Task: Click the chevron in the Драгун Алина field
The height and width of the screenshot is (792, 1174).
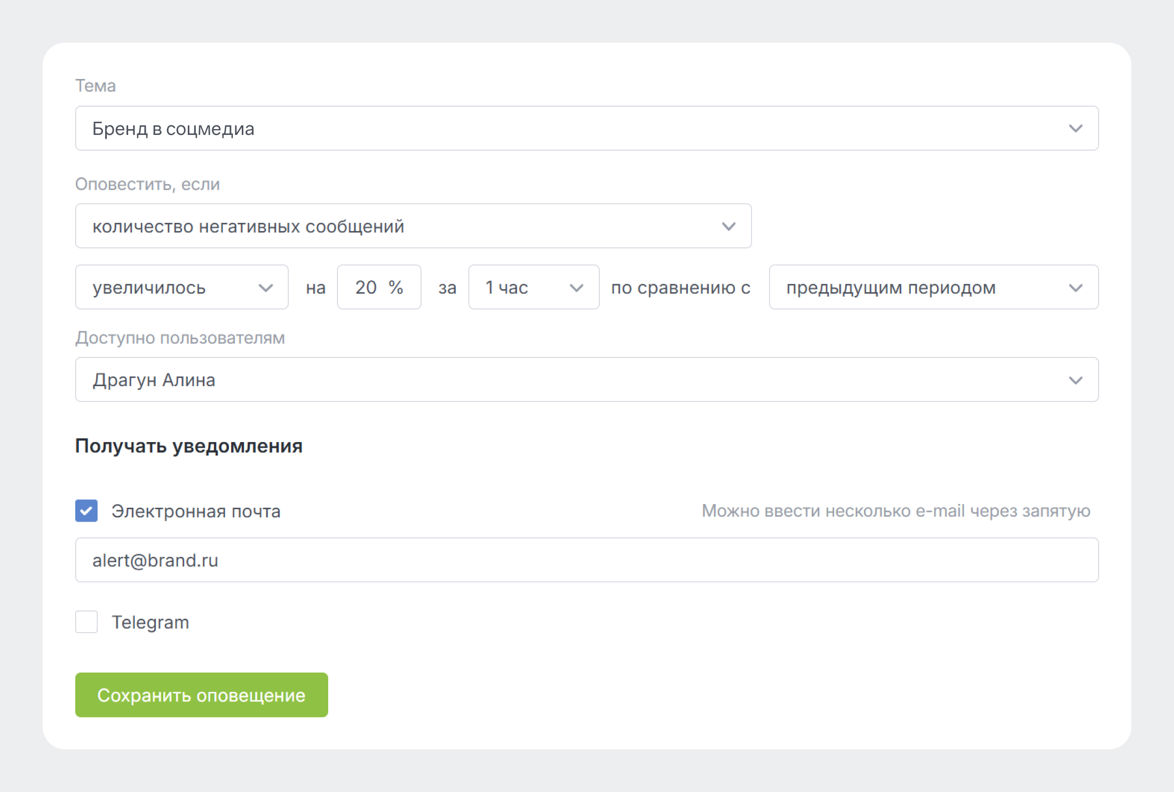Action: (x=1075, y=380)
